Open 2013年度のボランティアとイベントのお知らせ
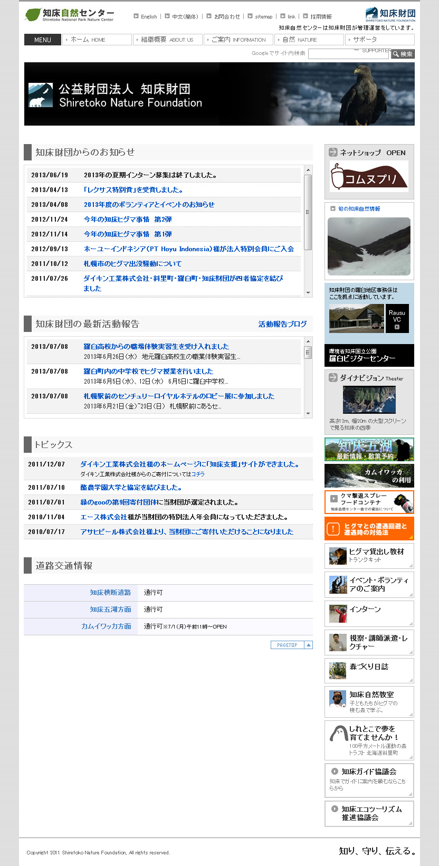 pyautogui.click(x=149, y=205)
